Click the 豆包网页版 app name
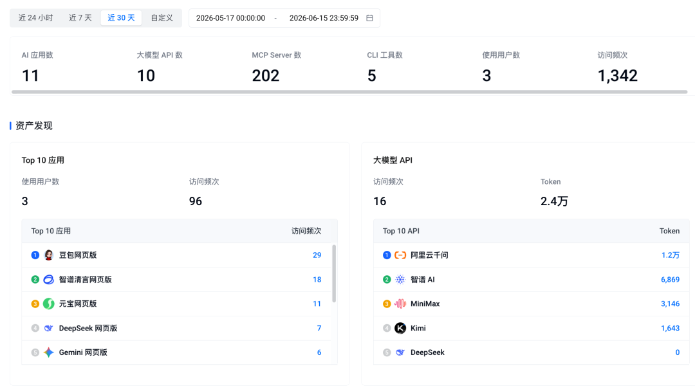Screen dimensions: 695x391 click(x=78, y=255)
